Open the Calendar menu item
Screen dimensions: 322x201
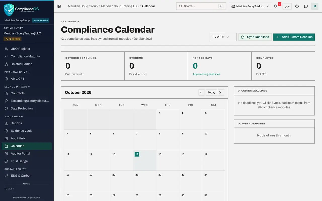27,146
